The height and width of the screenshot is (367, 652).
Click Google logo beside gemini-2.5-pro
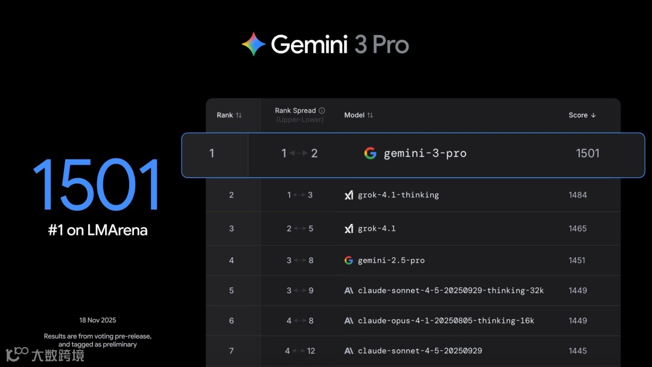349,260
